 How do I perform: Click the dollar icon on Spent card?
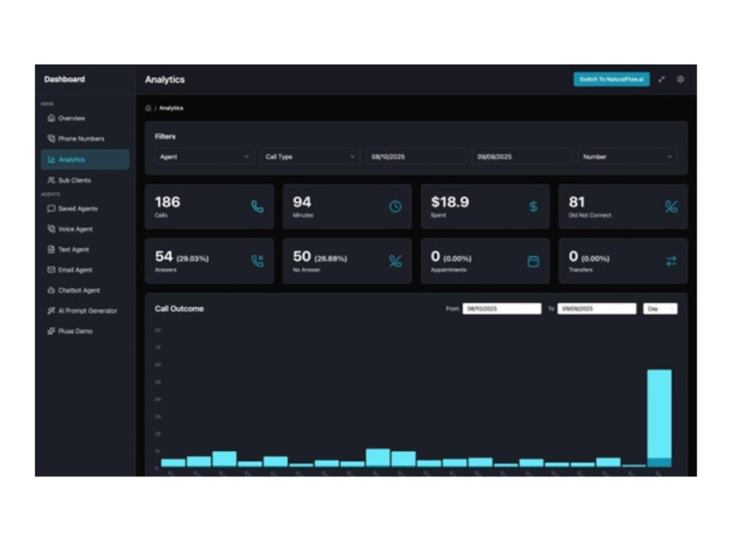click(x=533, y=207)
